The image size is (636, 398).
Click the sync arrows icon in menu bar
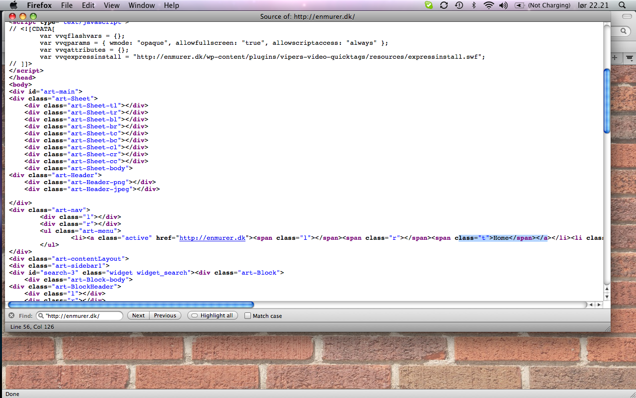click(444, 5)
